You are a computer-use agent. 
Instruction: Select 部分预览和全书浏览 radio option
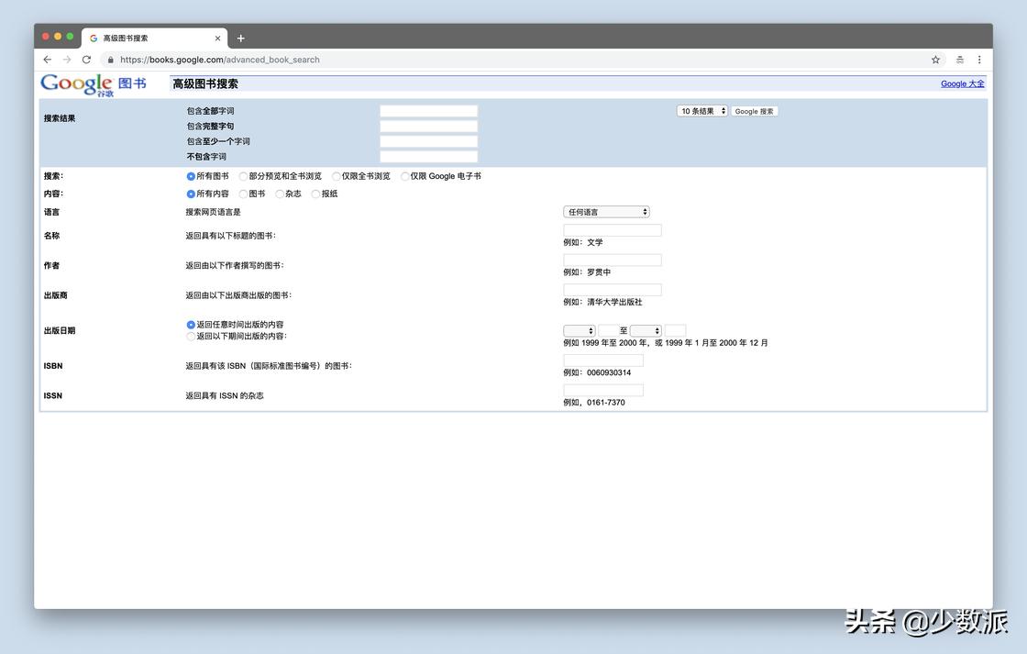pos(244,176)
